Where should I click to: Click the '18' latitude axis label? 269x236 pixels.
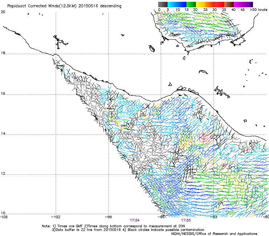click(3, 53)
